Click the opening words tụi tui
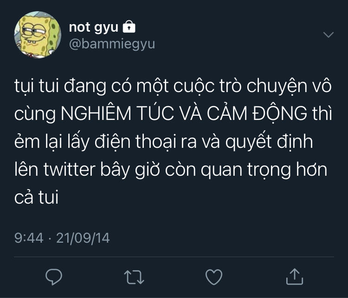 pos(37,86)
